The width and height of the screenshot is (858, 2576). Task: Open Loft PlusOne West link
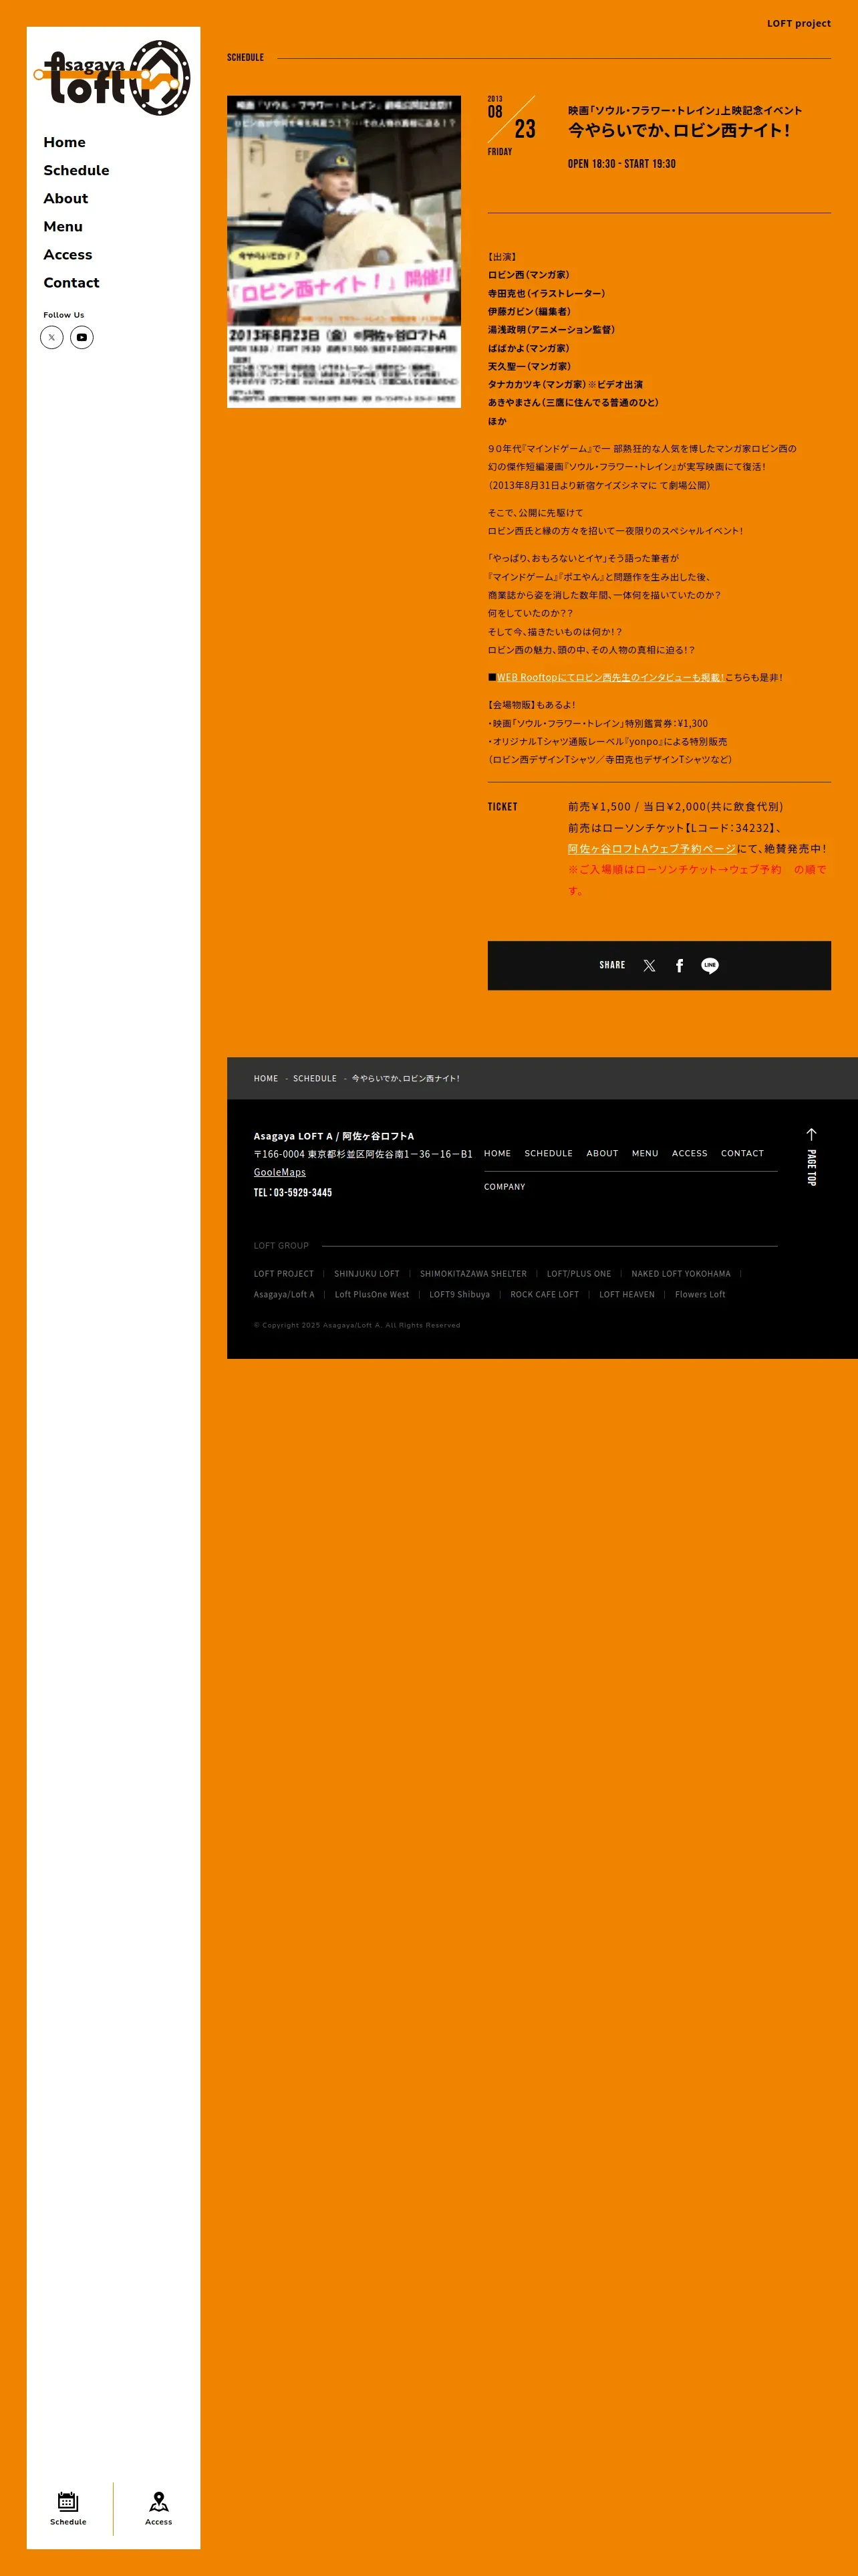(372, 1294)
